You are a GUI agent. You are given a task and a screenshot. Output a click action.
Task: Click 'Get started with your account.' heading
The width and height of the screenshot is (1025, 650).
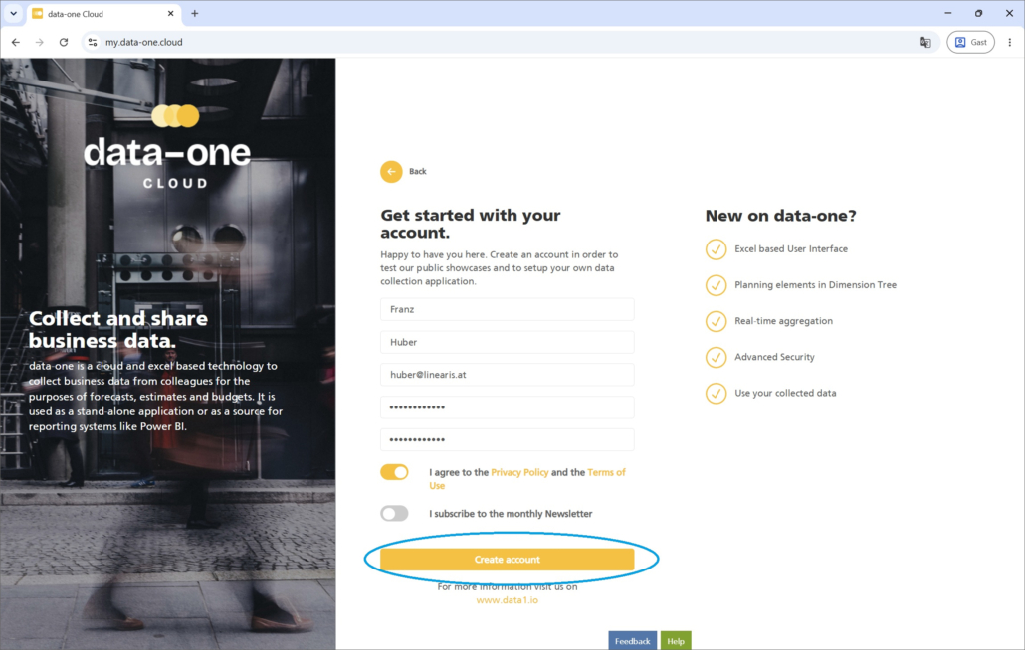click(471, 224)
